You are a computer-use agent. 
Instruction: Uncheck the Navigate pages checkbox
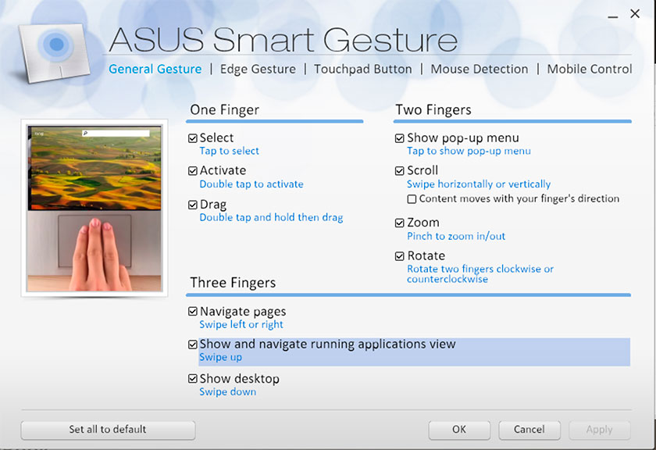(x=193, y=312)
